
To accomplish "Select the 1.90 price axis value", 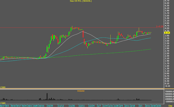I will click(167, 61).
